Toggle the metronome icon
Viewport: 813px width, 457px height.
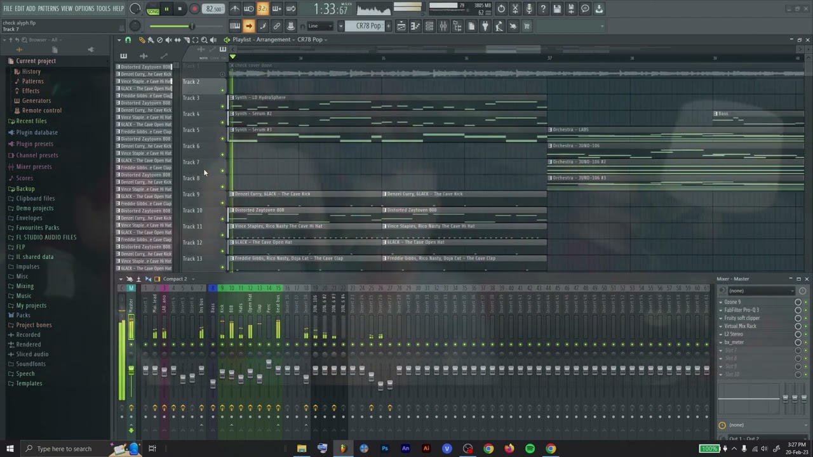[x=235, y=9]
